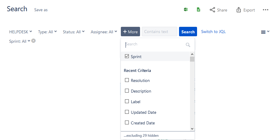
Task: Click the Share icon button
Action: pyautogui.click(x=218, y=10)
